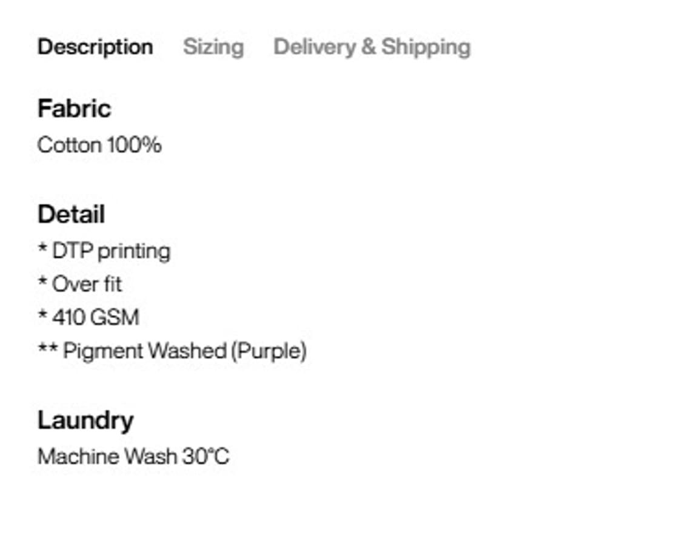The width and height of the screenshot is (682, 560).
Task: Open the Sizing tab
Action: 213,47
